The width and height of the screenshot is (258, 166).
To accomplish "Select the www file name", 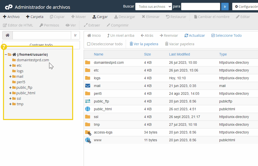I will tap(98, 140).
